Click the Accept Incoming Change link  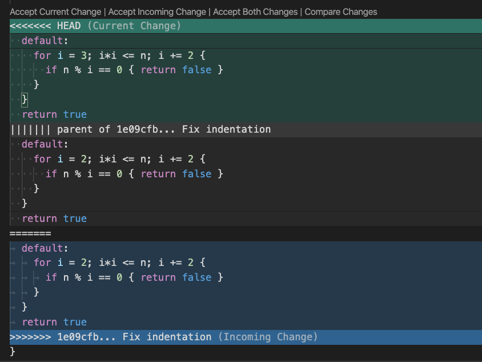[x=156, y=11]
